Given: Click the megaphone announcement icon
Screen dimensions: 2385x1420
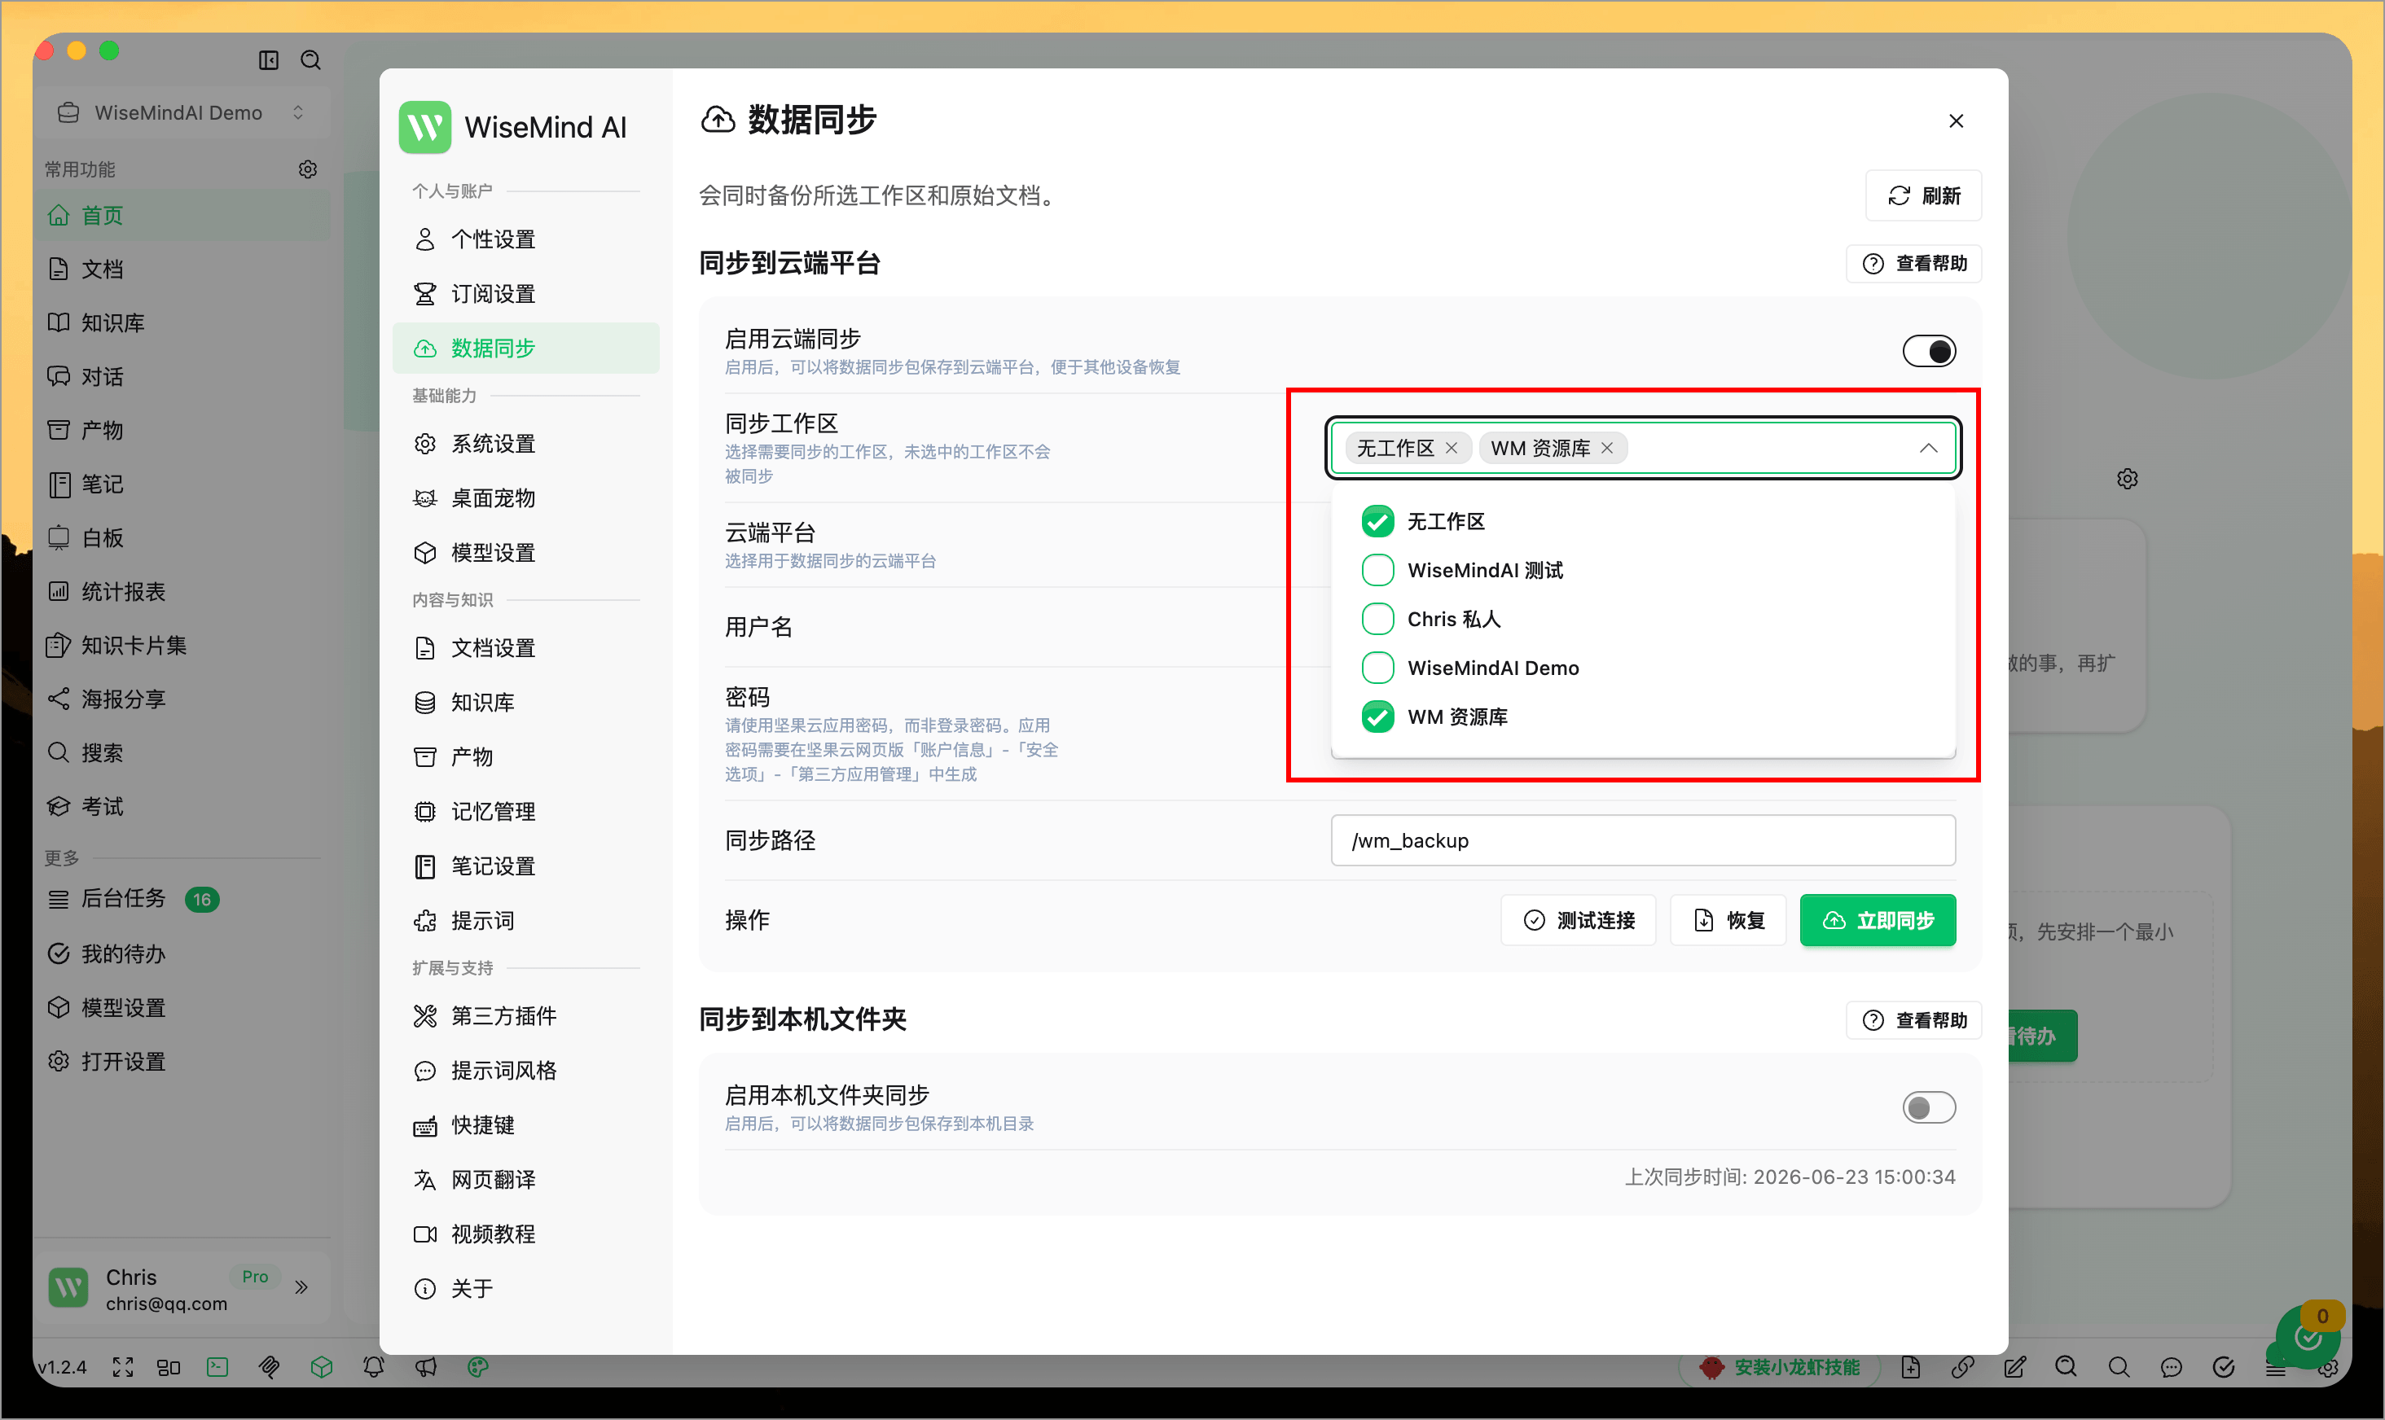Looking at the screenshot, I should (426, 1367).
